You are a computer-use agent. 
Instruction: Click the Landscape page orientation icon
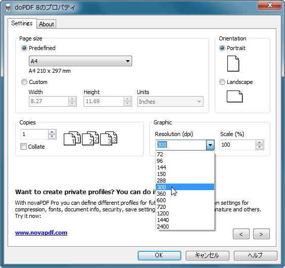(234, 97)
